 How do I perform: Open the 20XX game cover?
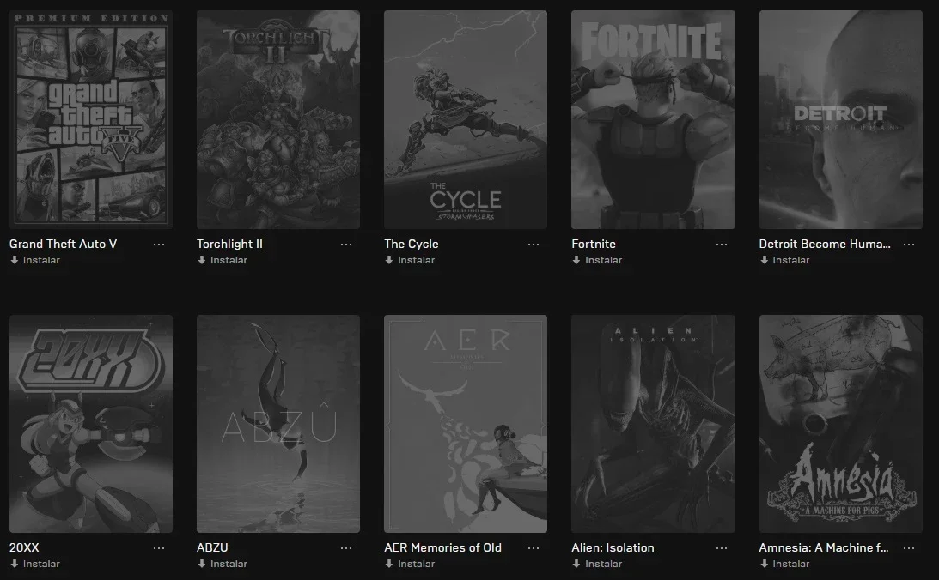91,424
